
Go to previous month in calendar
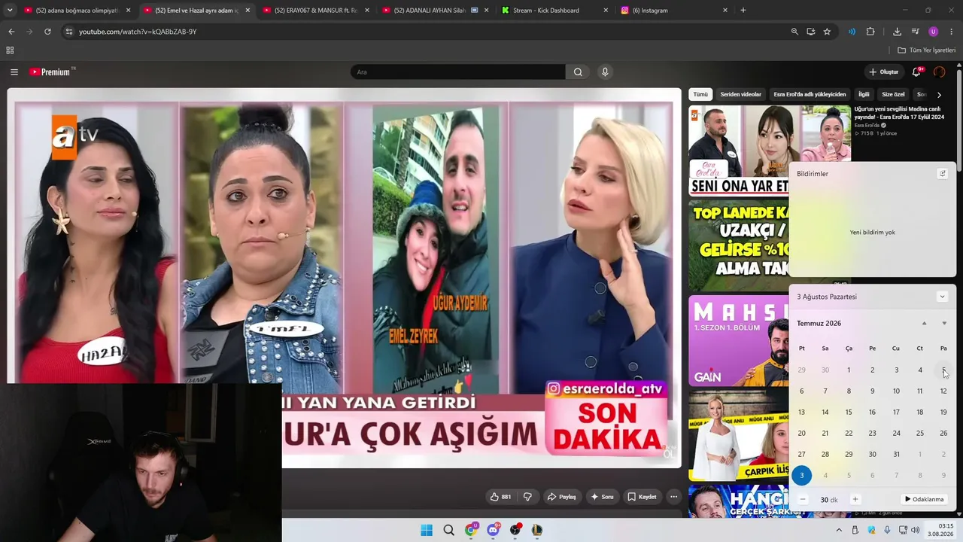[x=925, y=324]
